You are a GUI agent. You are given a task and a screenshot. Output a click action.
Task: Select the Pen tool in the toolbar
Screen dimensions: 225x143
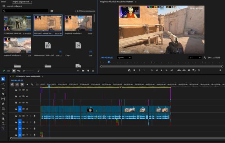click(3, 104)
